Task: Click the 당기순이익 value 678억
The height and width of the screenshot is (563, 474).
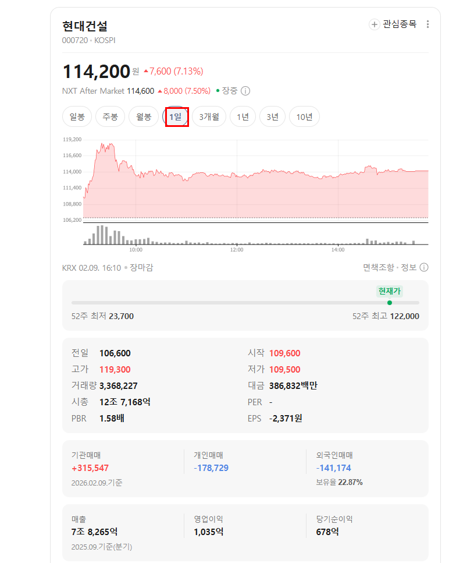Action: pos(327,532)
